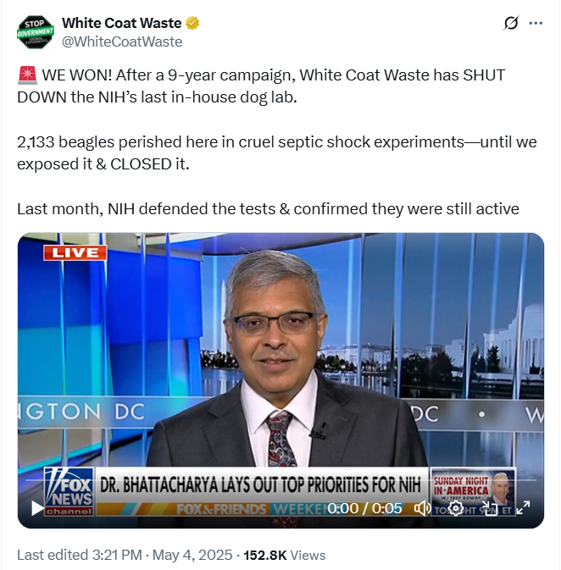
Task: Open video settings gear
Action: (455, 508)
